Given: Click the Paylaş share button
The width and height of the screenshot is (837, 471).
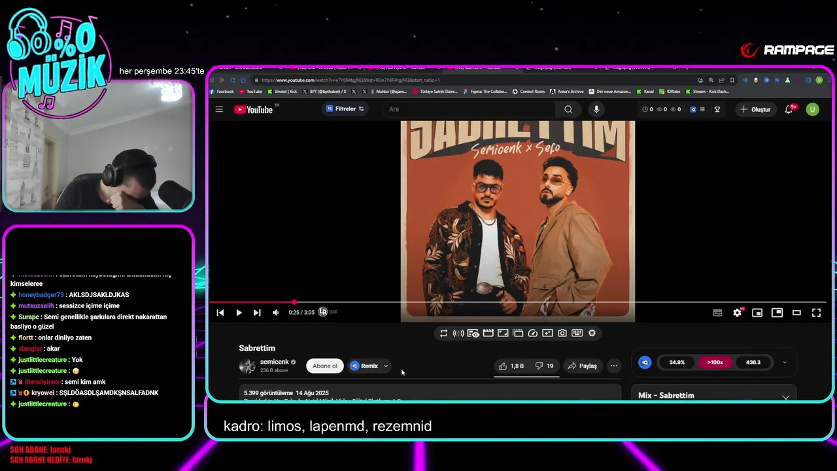Looking at the screenshot, I should (x=582, y=366).
